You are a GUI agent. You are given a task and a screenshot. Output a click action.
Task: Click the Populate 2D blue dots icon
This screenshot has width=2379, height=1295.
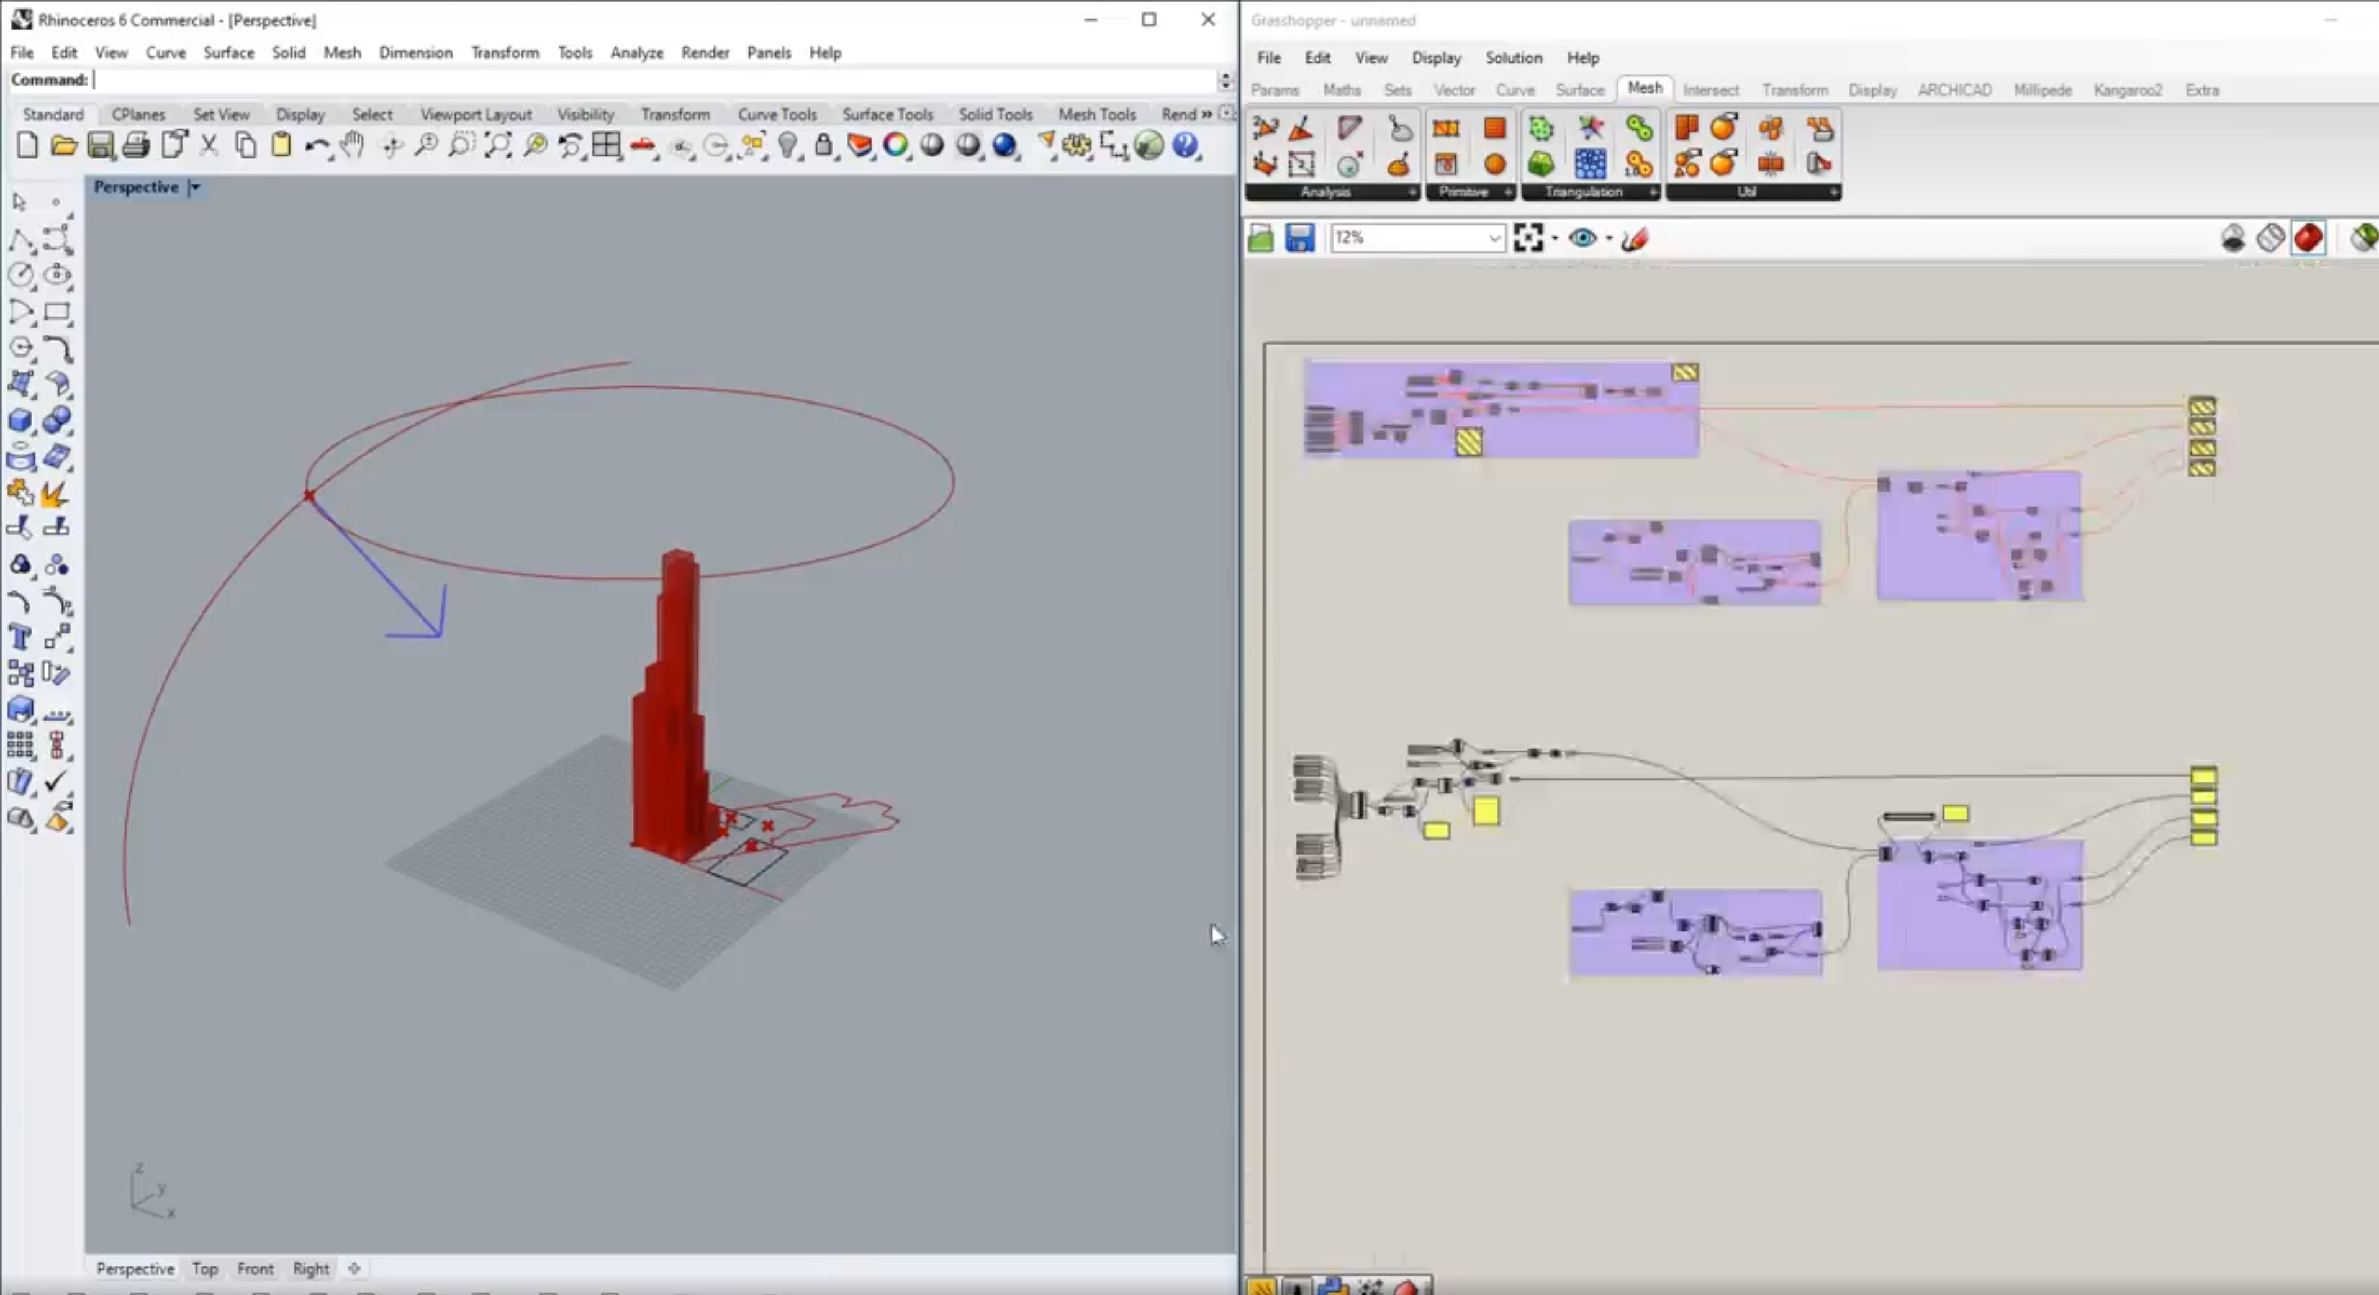(1589, 165)
